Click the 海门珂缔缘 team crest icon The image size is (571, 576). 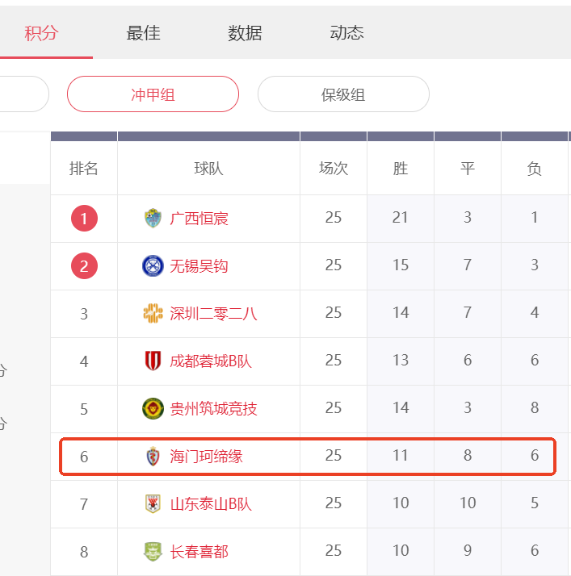pos(153,457)
